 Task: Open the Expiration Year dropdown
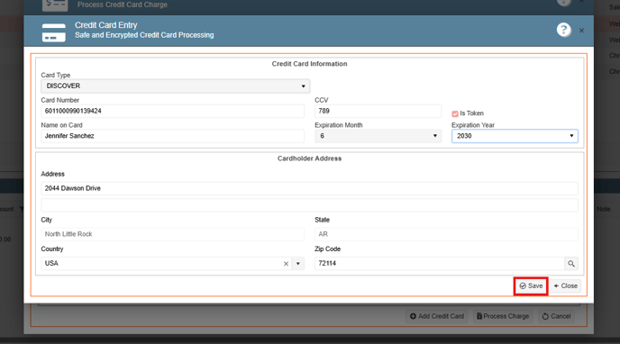coord(515,136)
